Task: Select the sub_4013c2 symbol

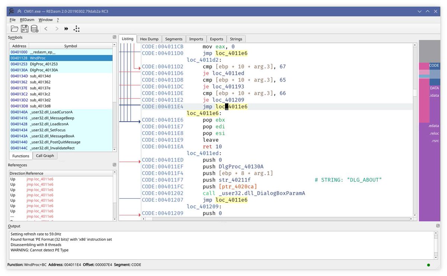Action: point(61,94)
